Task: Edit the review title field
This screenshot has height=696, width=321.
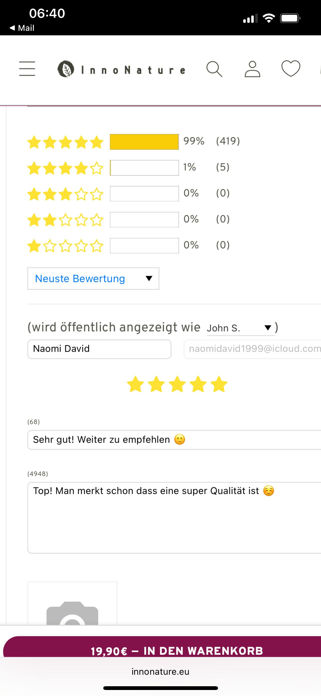Action: tap(174, 440)
